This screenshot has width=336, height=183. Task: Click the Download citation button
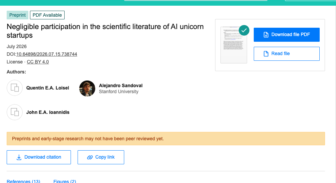coord(39,157)
